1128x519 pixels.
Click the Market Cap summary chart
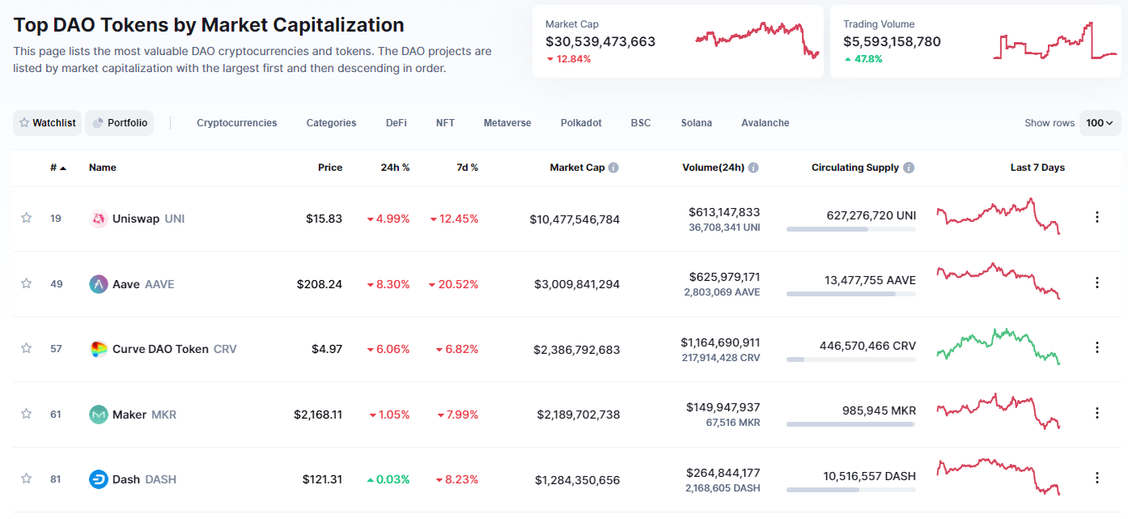[x=757, y=41]
